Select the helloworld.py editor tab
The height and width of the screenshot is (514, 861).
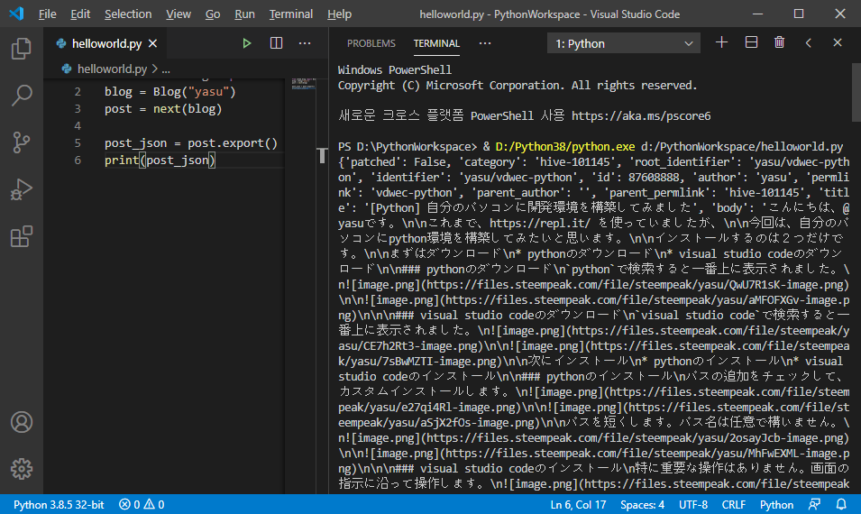106,43
